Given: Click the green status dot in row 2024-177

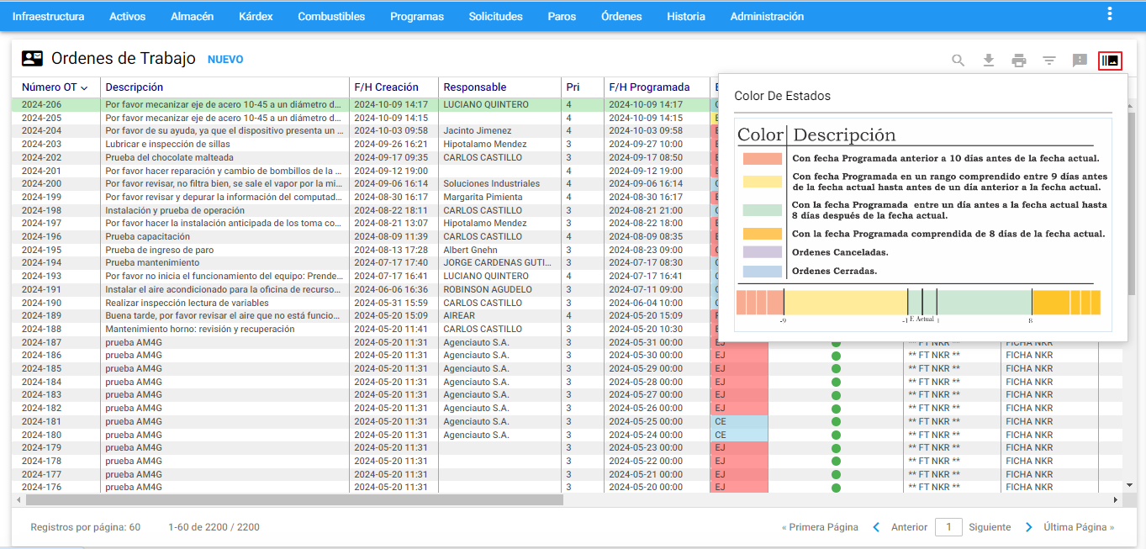Looking at the screenshot, I should [x=836, y=474].
